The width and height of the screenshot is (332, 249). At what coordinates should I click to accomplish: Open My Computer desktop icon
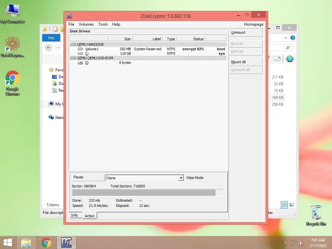[x=13, y=14]
